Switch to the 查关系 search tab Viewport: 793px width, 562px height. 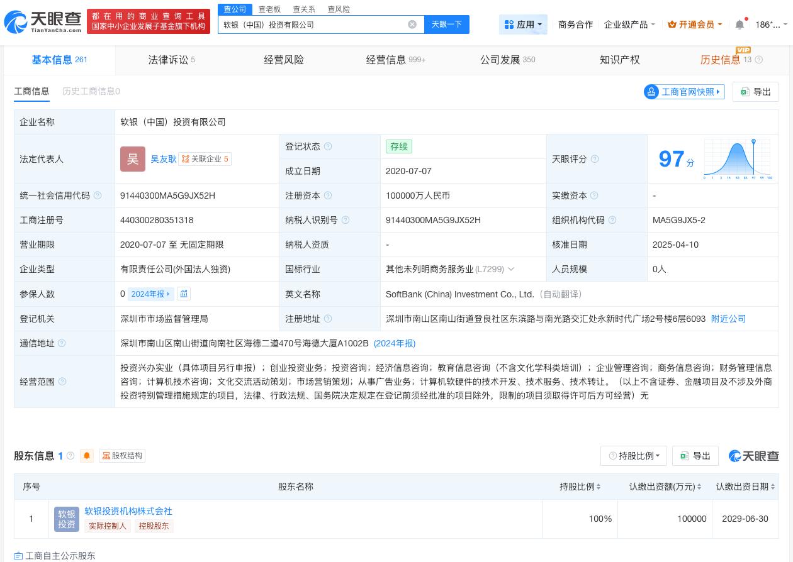pyautogui.click(x=304, y=9)
